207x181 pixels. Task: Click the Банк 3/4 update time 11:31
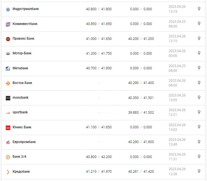click(x=173, y=159)
